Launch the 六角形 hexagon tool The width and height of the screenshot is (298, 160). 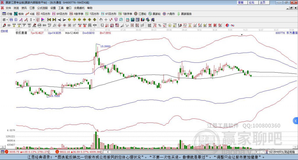pos(169,14)
